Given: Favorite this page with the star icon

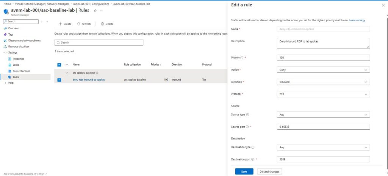Looking at the screenshot, I should click(95, 10).
